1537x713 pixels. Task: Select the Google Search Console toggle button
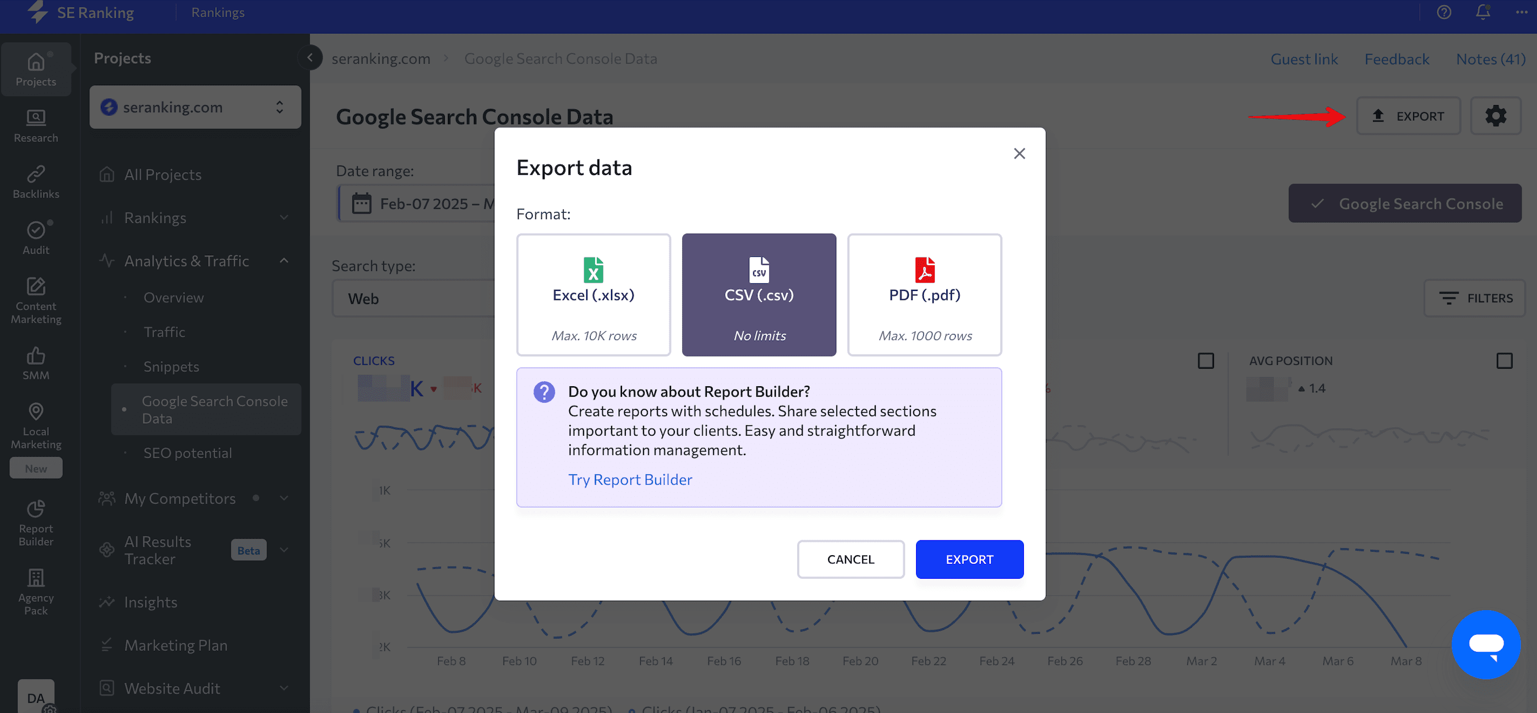coord(1404,204)
